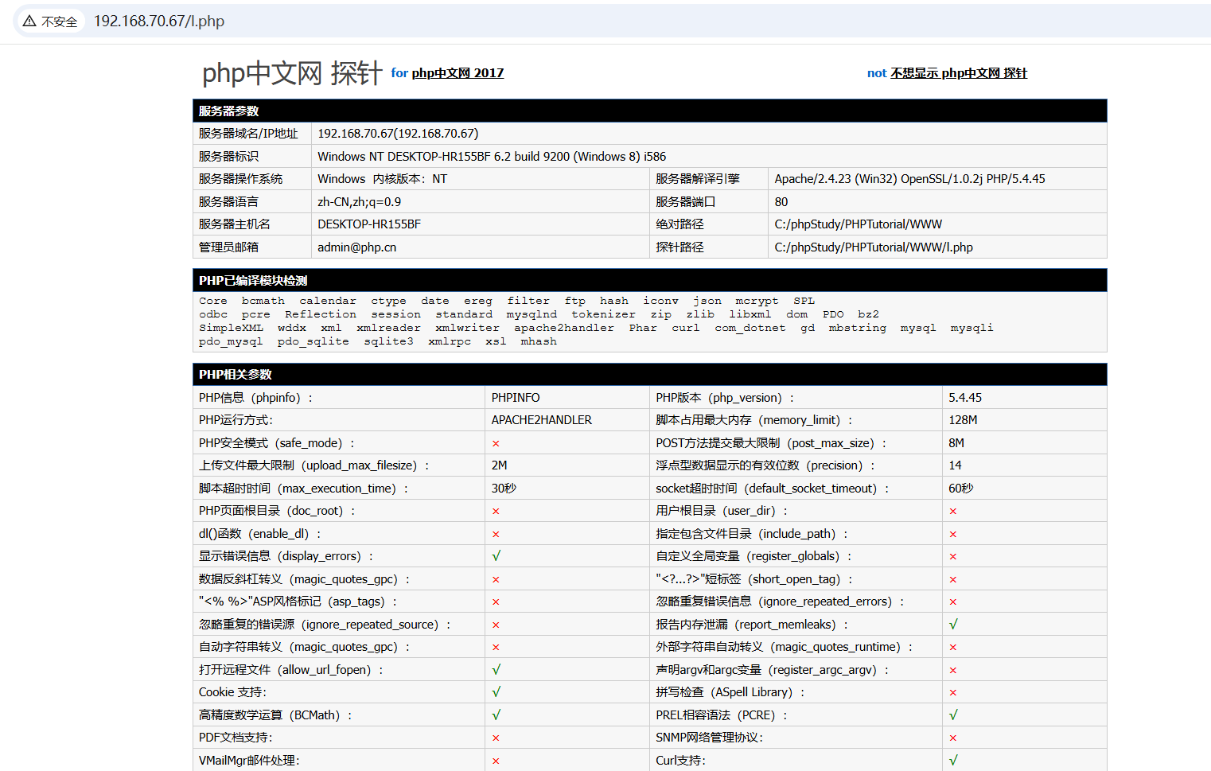Click the Apache/2.4.23 server engine value
Image resolution: width=1211 pixels, height=771 pixels.
[x=909, y=179]
